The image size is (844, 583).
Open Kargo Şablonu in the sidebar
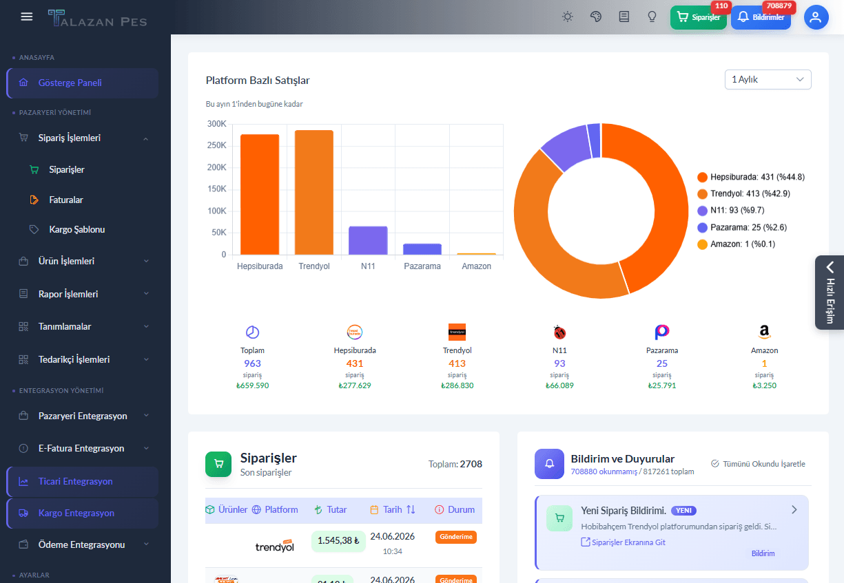tap(77, 229)
